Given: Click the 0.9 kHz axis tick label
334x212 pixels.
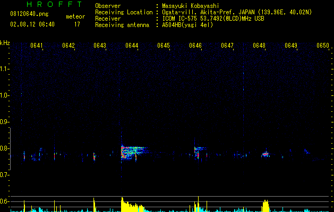Looking at the screenshot, I should [x=4, y=122].
